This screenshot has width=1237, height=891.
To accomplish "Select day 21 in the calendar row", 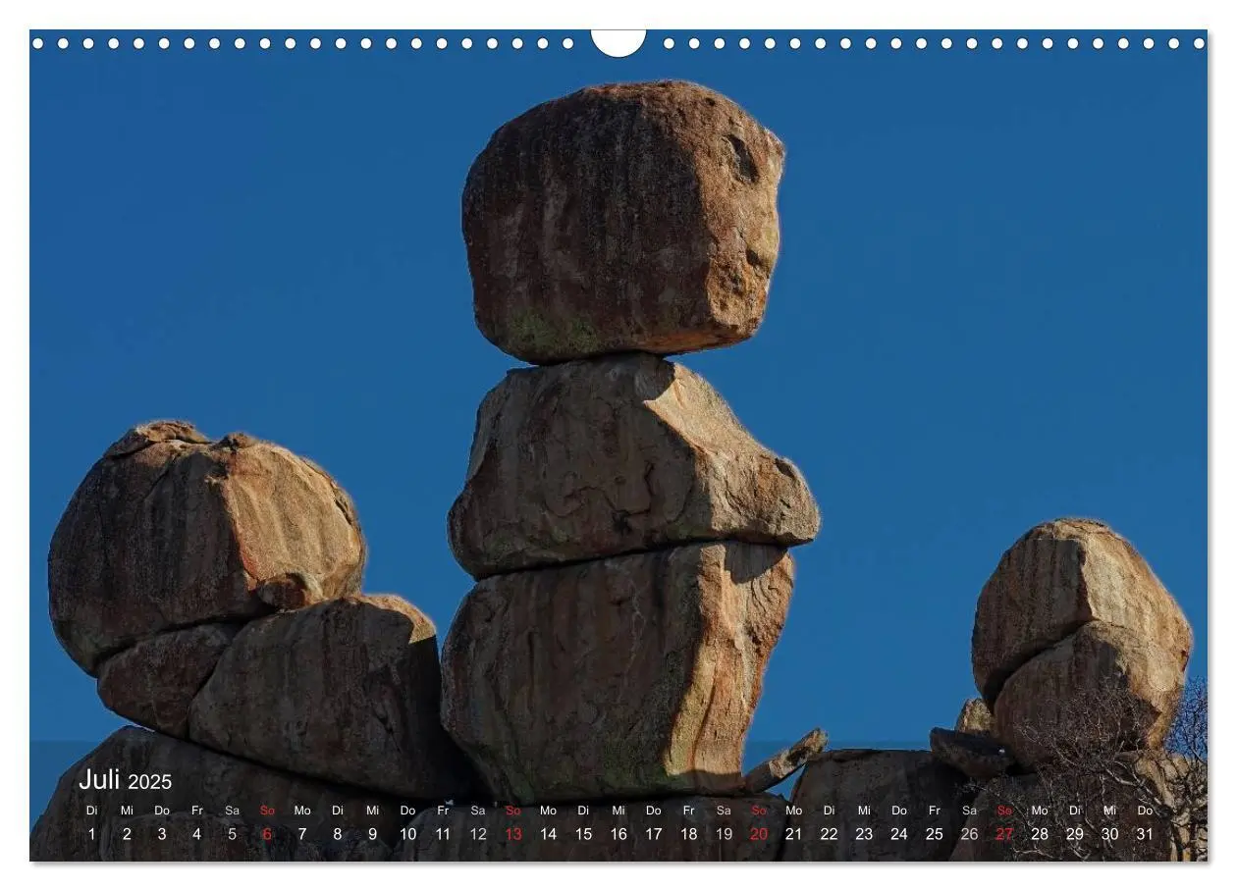I will point(793,834).
